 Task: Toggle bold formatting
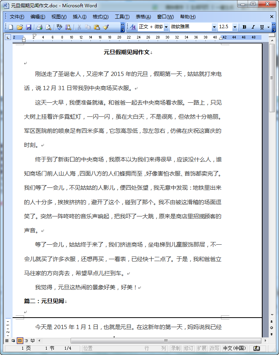click(244, 27)
